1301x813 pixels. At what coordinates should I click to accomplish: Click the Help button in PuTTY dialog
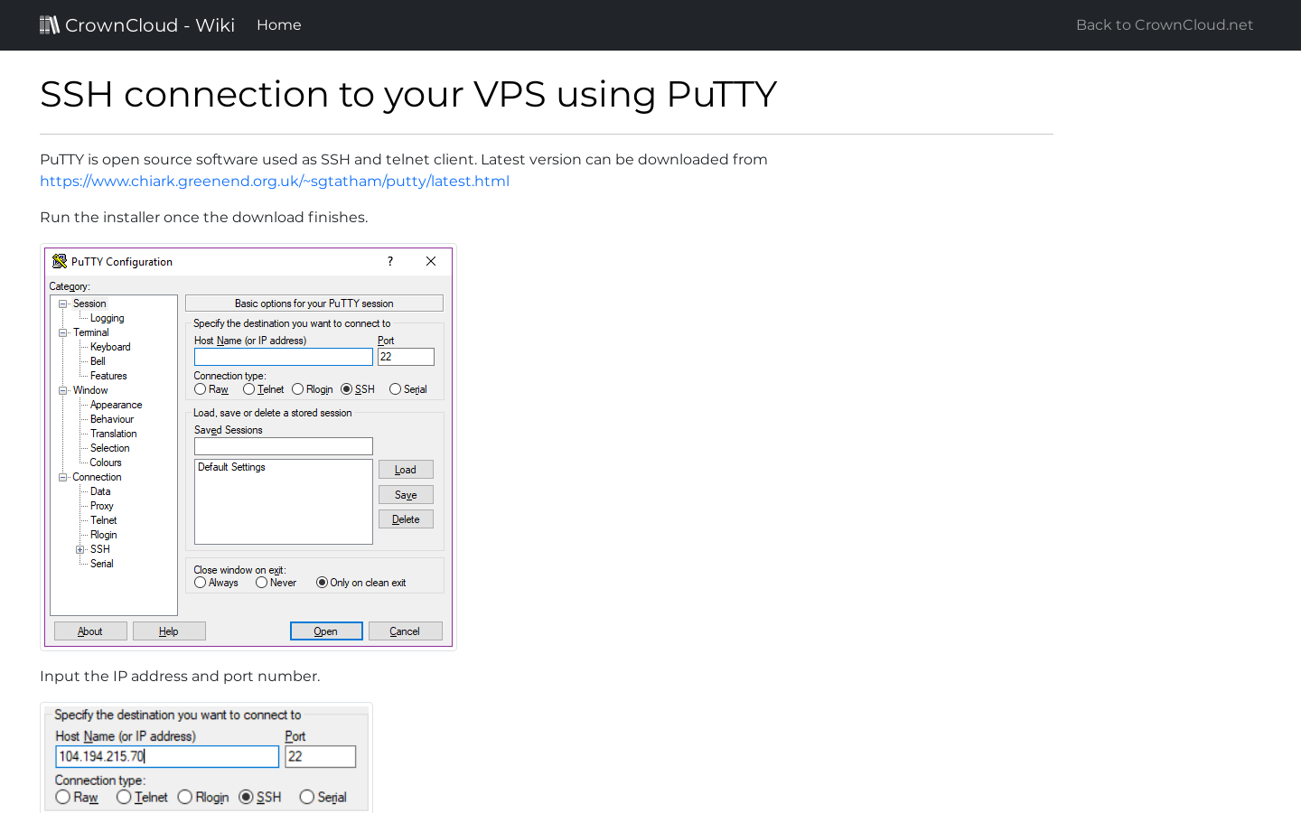[169, 631]
